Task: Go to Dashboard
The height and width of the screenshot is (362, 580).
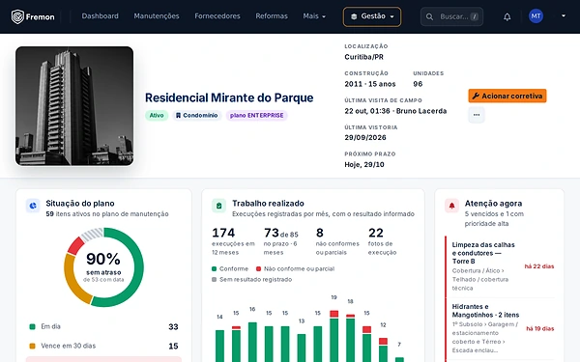Action: click(x=100, y=16)
